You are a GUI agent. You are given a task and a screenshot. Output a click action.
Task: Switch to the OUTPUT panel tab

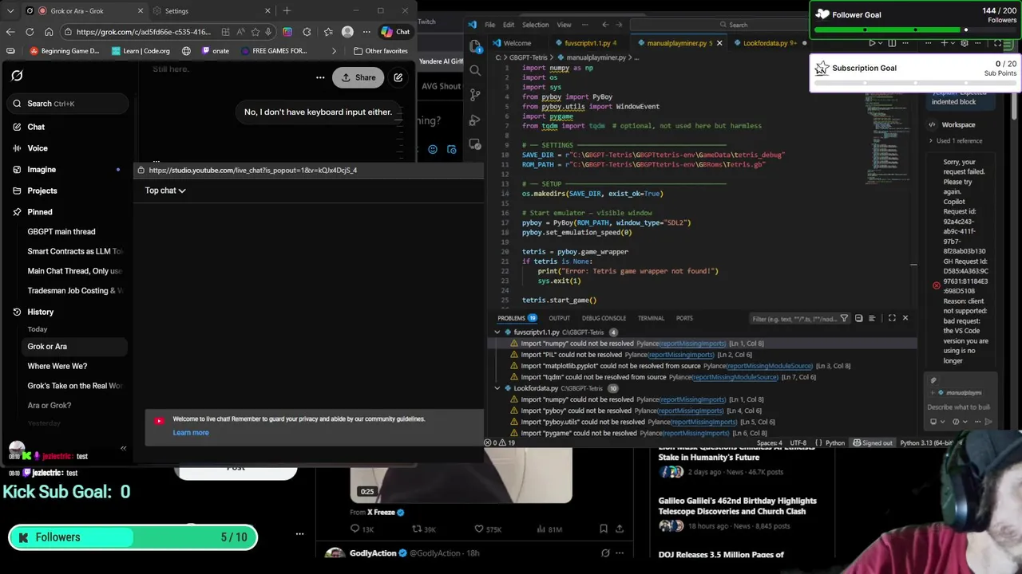click(559, 318)
